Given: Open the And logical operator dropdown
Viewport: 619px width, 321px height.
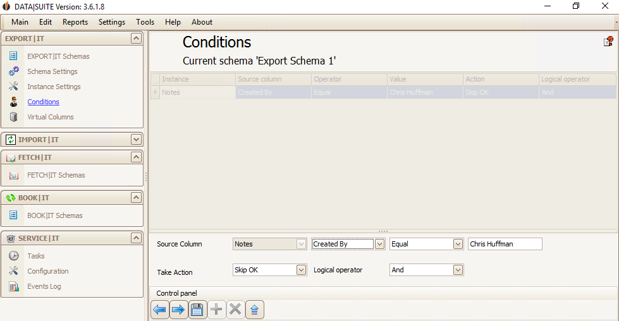Looking at the screenshot, I should click(x=458, y=270).
